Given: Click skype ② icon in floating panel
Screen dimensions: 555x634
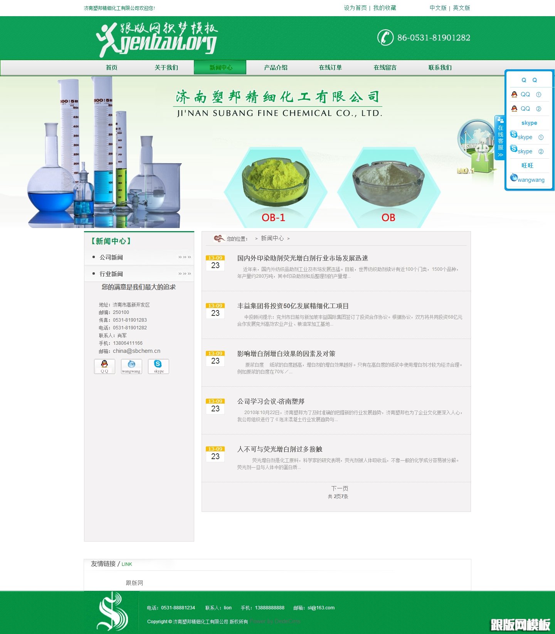Looking at the screenshot, I should 514,148.
